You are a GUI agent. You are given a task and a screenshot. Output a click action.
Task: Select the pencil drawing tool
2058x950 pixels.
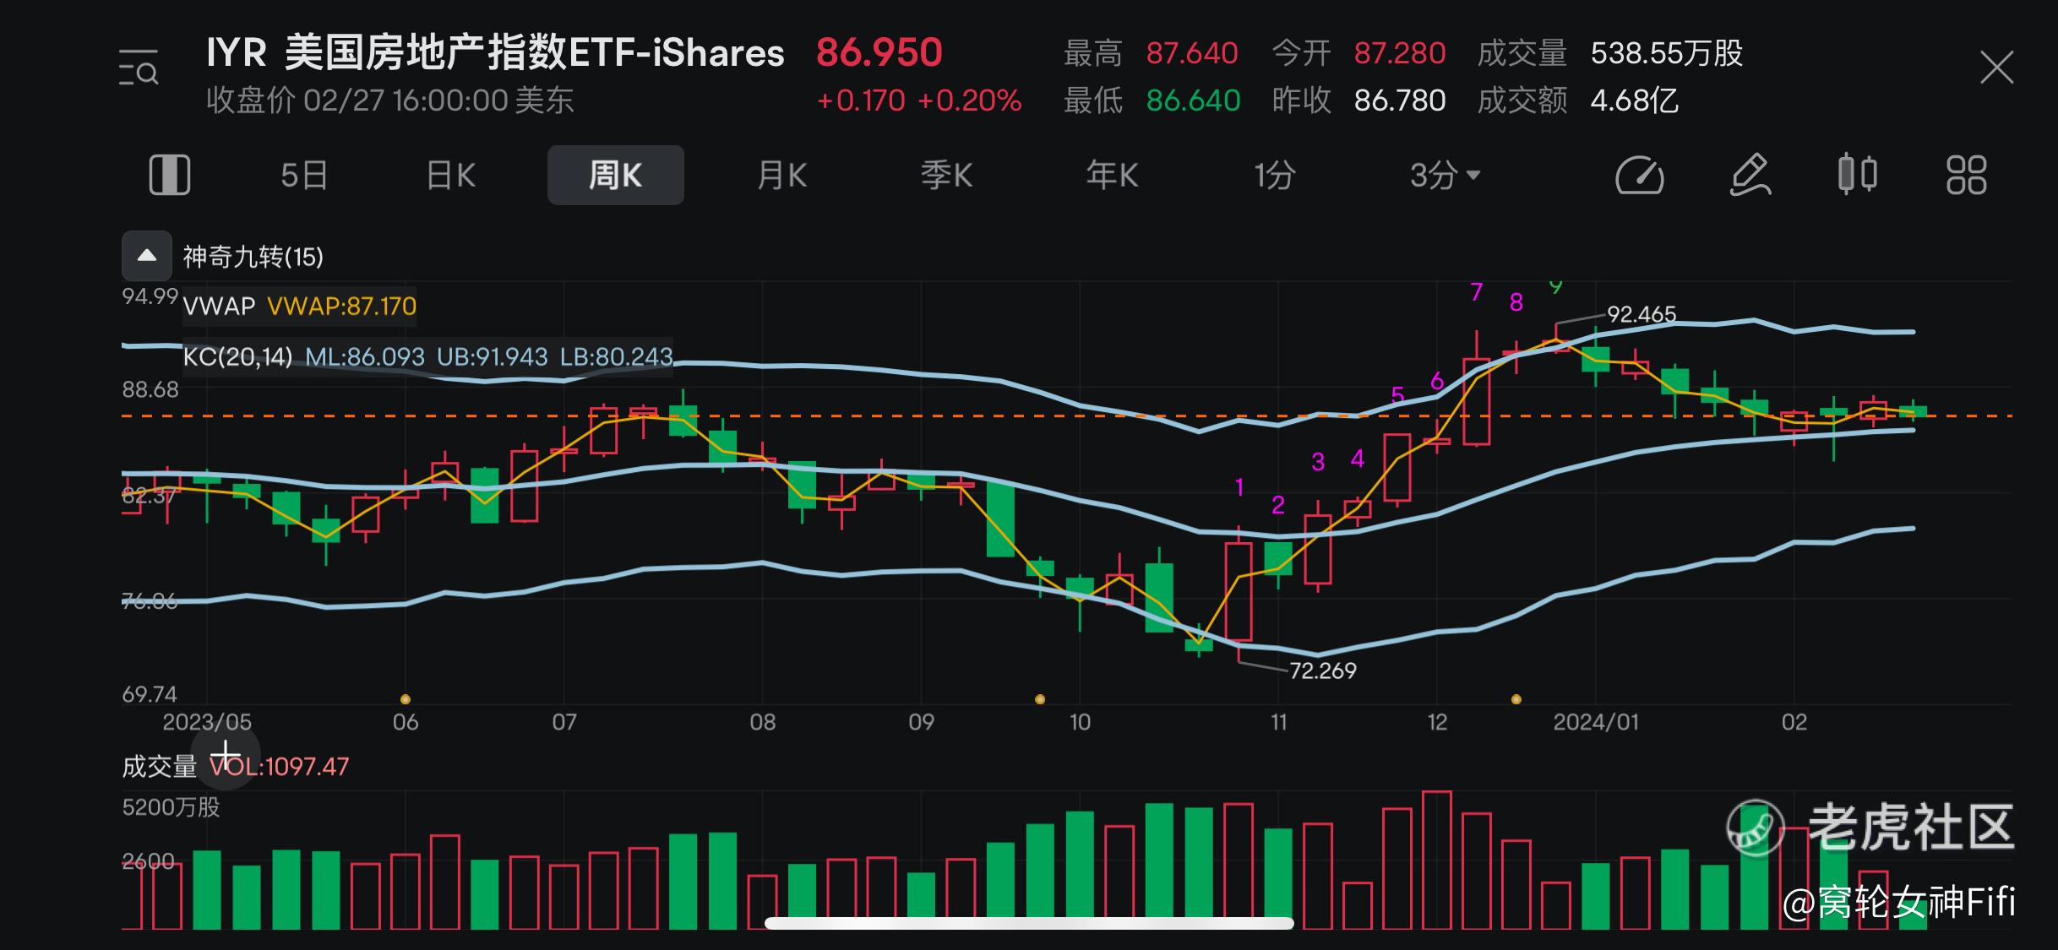click(1749, 176)
